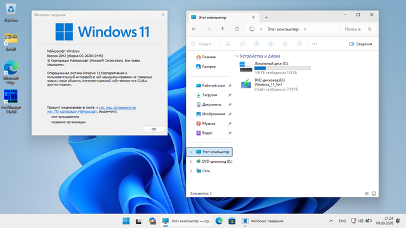Open Галерея in the navigation pane
406x228 pixels.
click(206, 66)
